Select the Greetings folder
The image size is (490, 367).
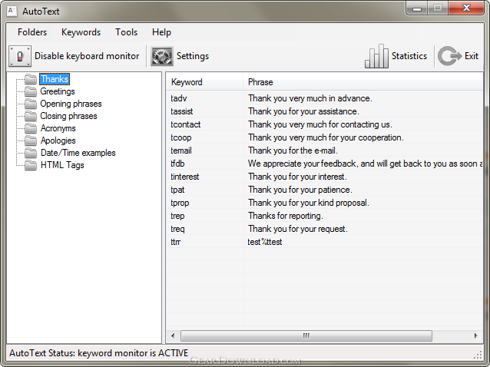[58, 91]
